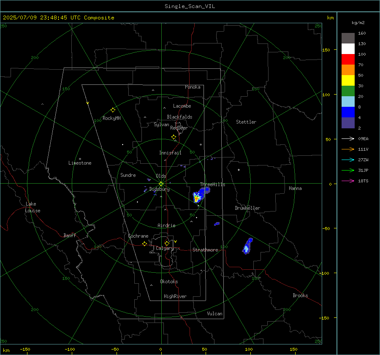Click the 2025/07/09 23:48:45 UTC Composite timestamp

(58, 18)
